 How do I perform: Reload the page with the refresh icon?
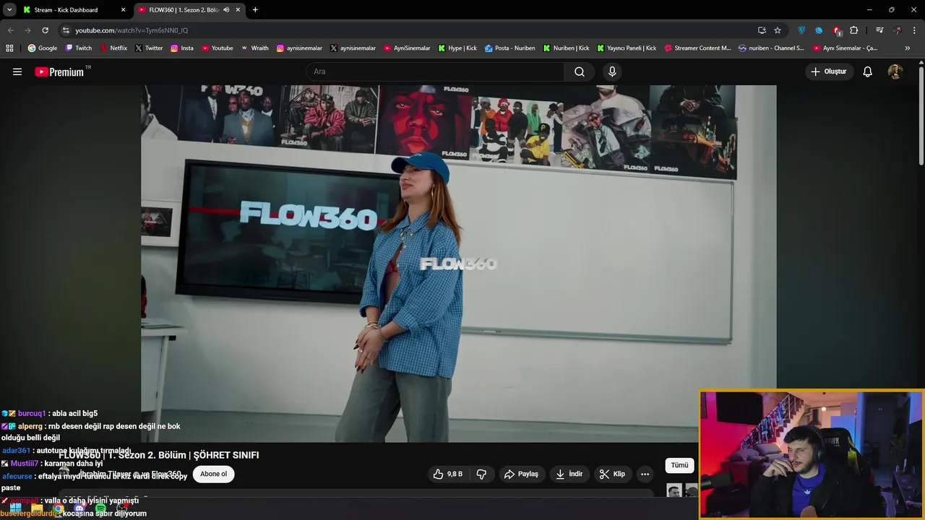[x=45, y=30]
